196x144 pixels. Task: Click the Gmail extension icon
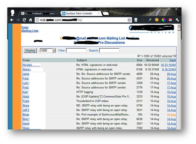click(x=170, y=20)
